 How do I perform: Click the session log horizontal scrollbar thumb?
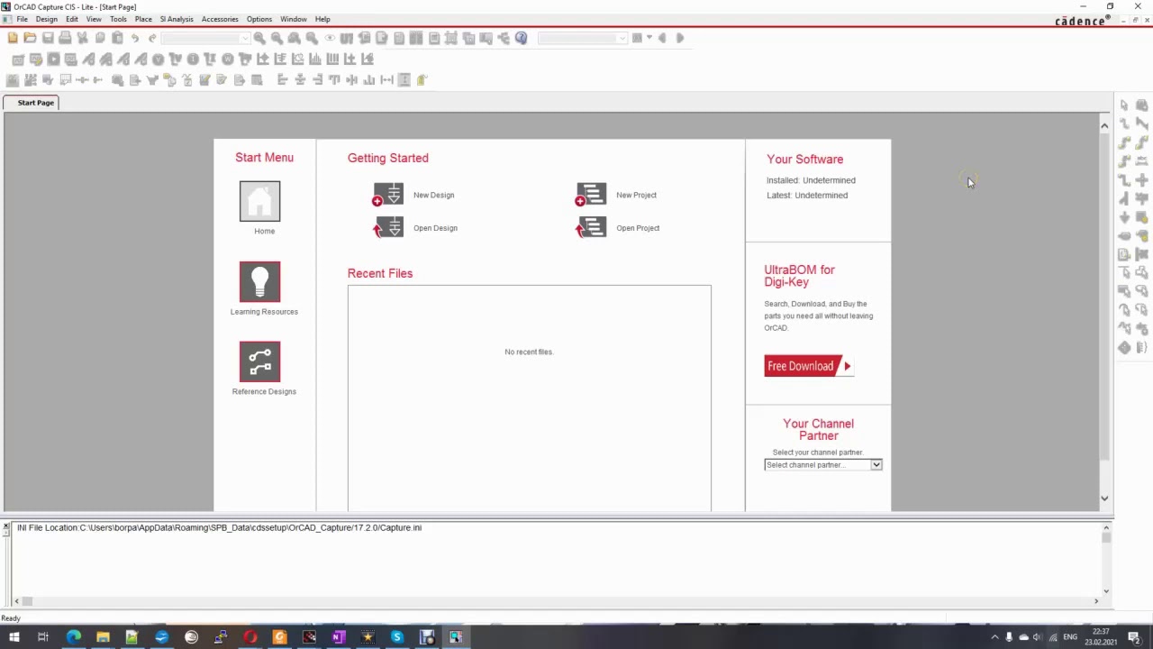(x=28, y=601)
